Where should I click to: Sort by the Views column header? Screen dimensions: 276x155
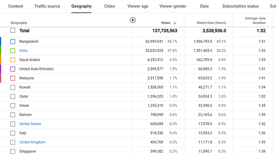tap(166, 23)
